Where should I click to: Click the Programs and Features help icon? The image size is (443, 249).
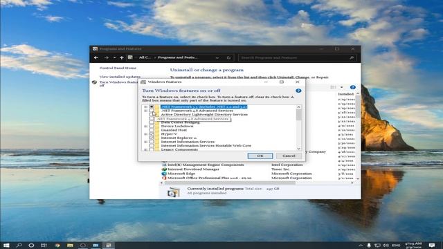[352, 87]
